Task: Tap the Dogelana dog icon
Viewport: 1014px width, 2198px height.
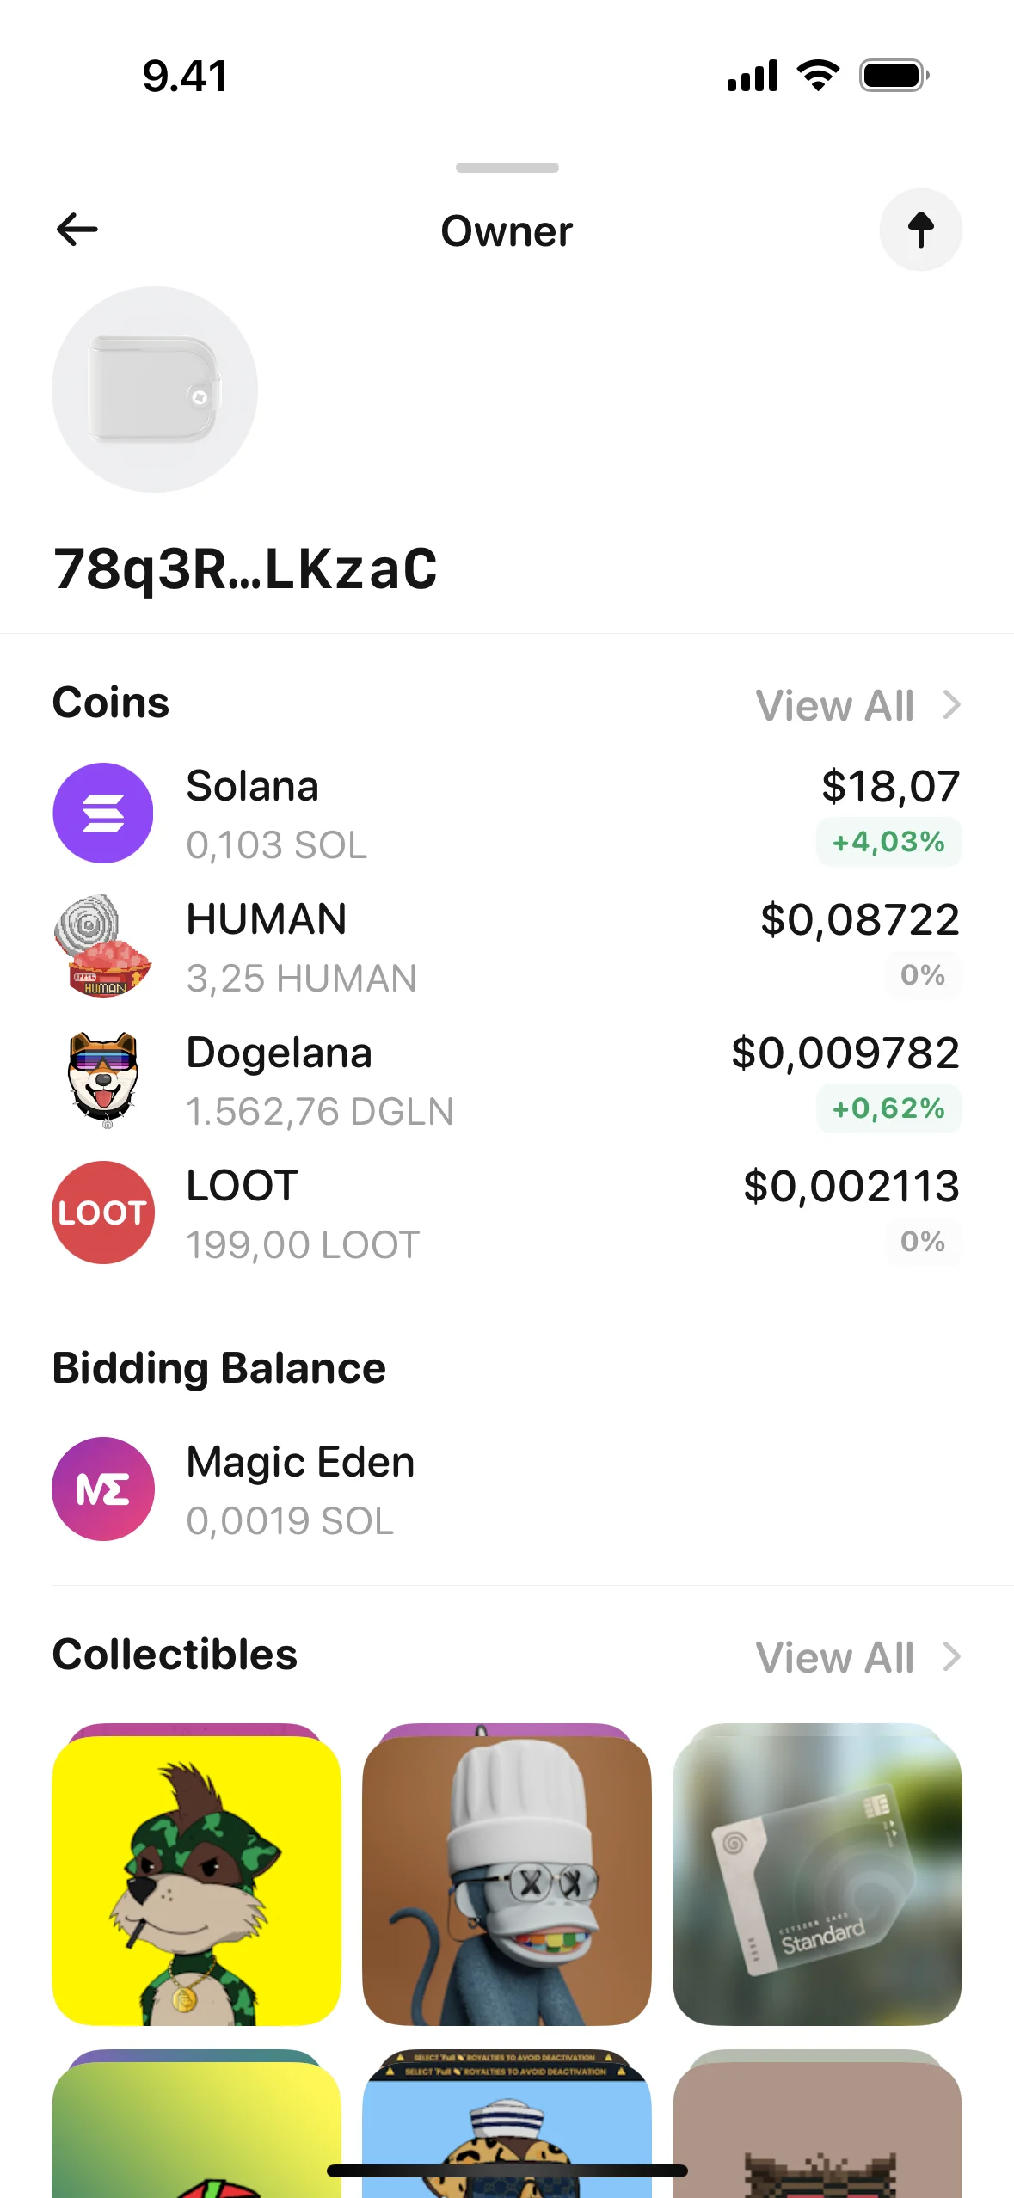Action: tap(103, 1079)
